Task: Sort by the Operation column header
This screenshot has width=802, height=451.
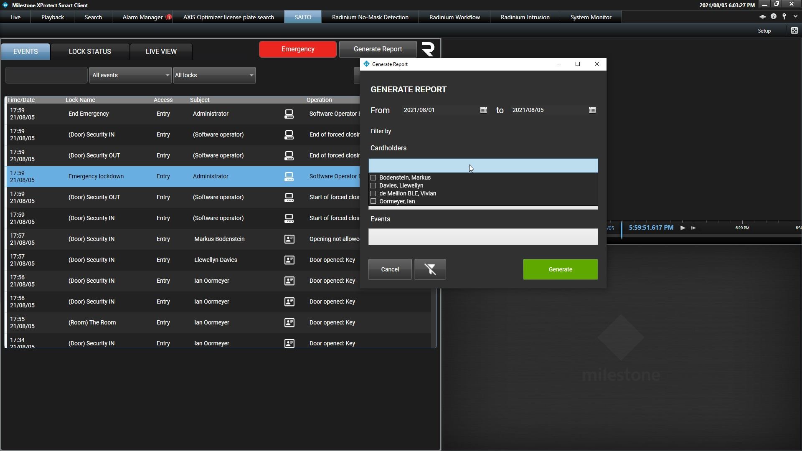Action: coord(319,100)
